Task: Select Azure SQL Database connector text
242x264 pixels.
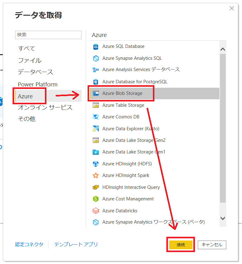Action: point(123,46)
